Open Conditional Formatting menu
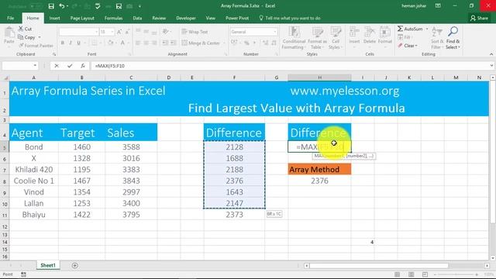The width and height of the screenshot is (496, 279). [x=294, y=38]
